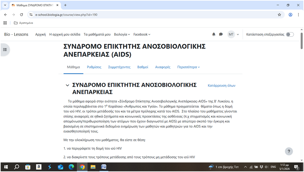
Task: Click the Κατάρρευση όλων link
Action: [221, 86]
